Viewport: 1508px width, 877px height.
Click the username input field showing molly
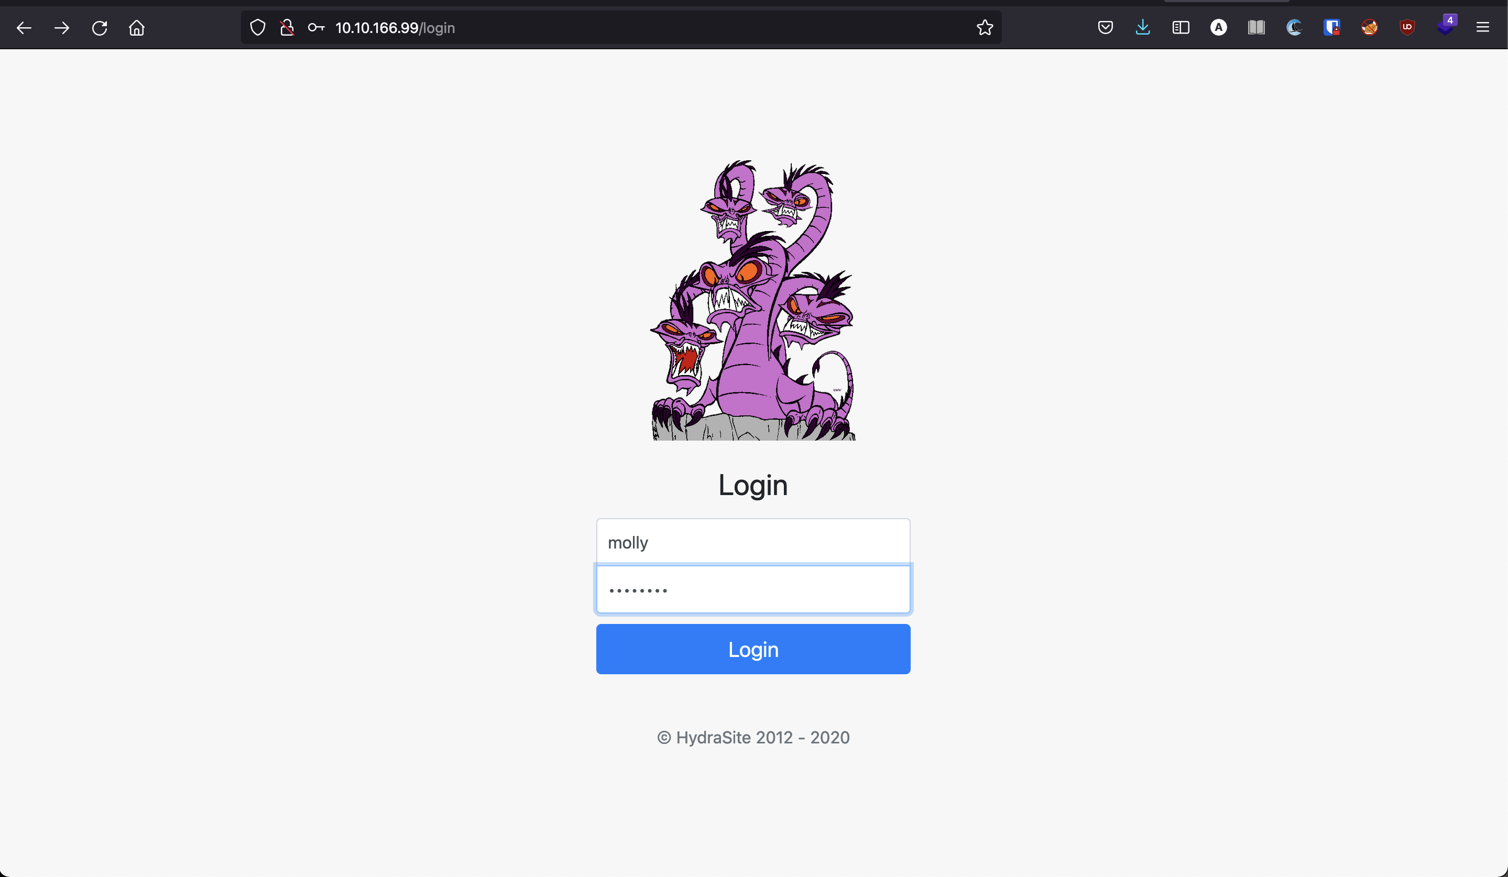[752, 542]
